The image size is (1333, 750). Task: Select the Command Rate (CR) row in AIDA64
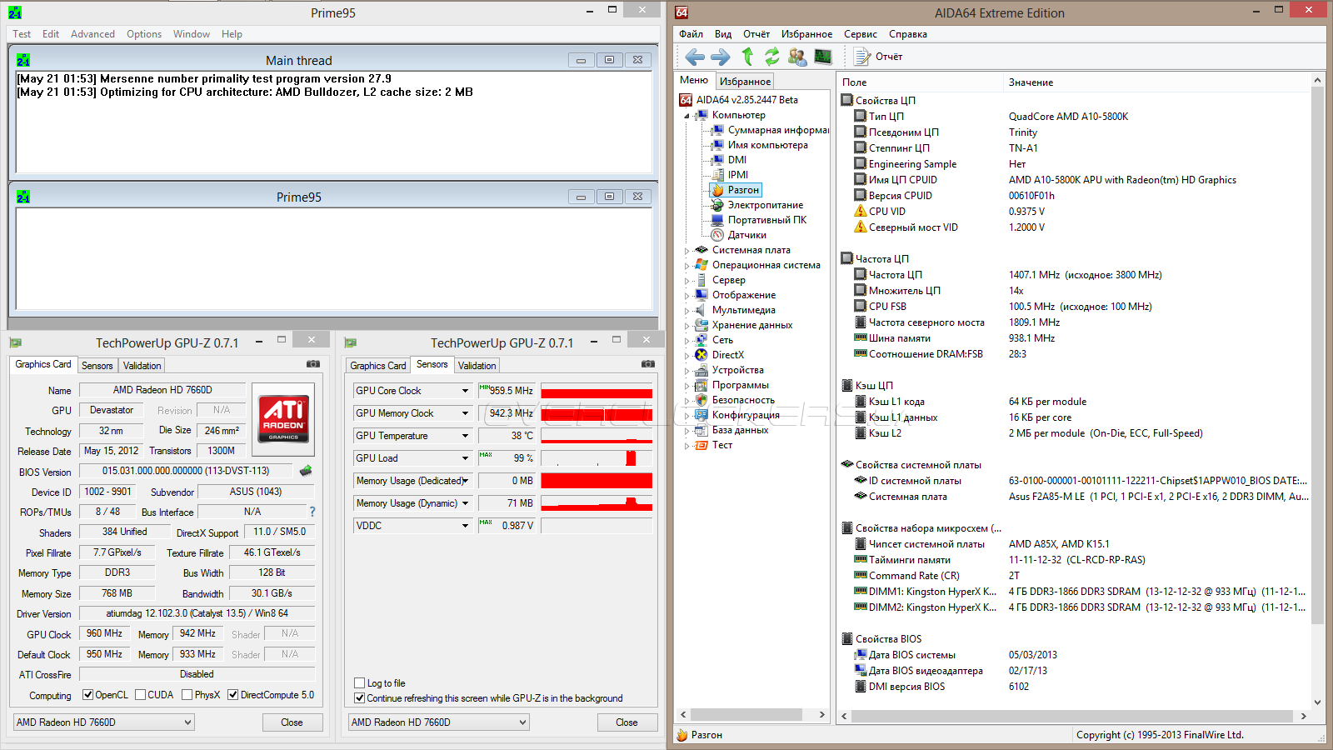pyautogui.click(x=1075, y=576)
